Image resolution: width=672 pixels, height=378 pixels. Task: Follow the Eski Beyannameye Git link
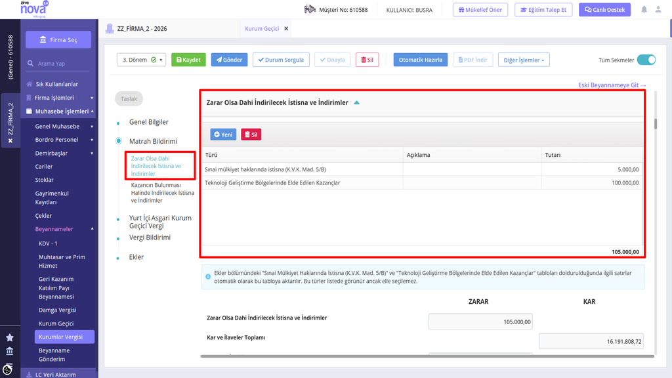click(612, 85)
